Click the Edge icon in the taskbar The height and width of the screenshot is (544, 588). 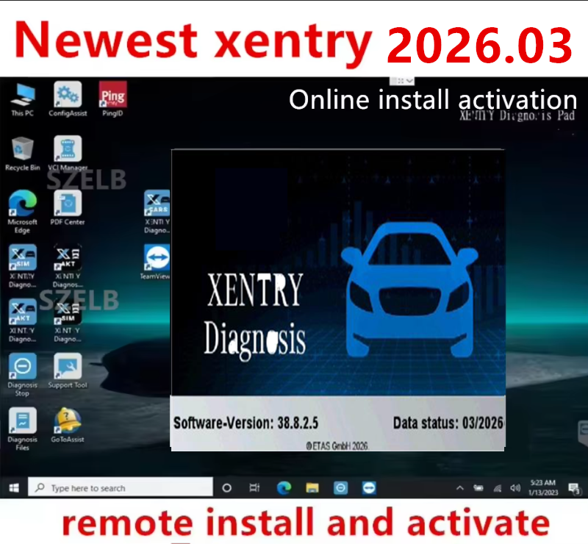(x=284, y=488)
